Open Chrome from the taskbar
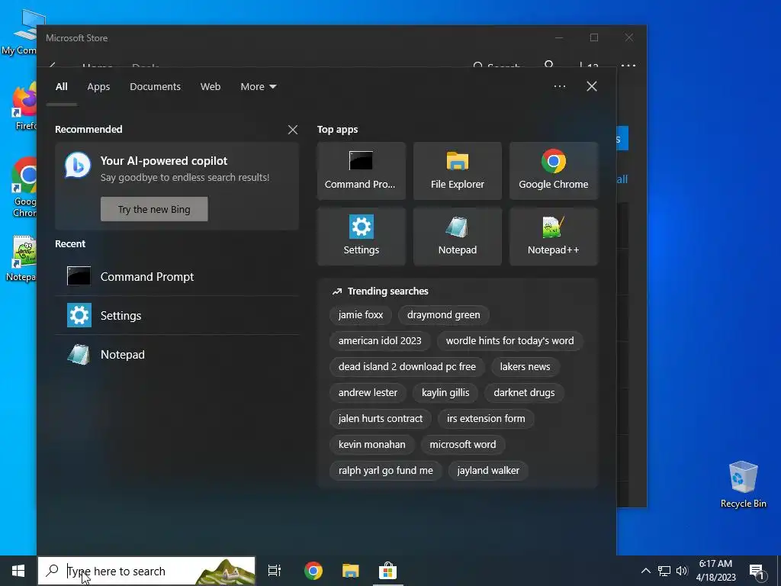This screenshot has height=586, width=781. [x=313, y=571]
